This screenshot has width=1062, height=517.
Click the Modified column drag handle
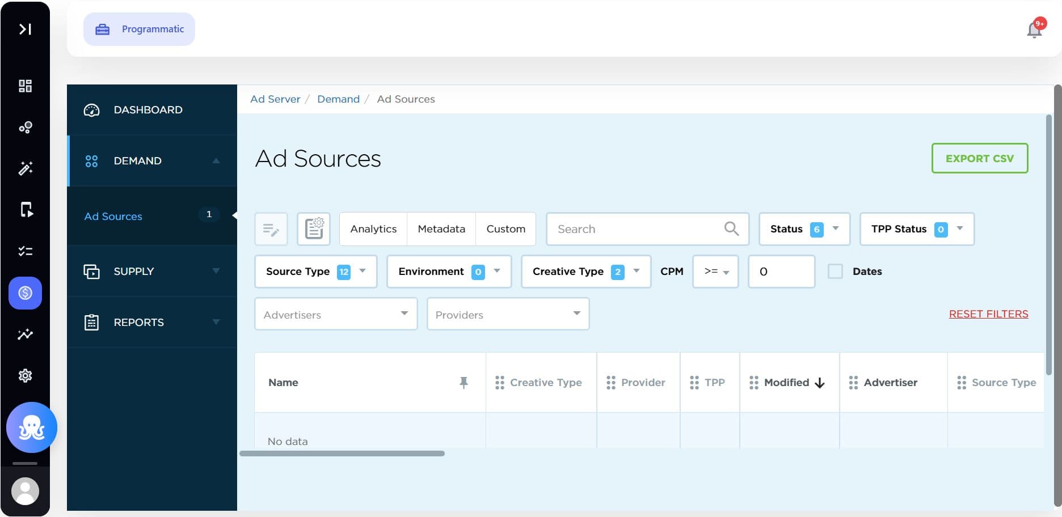click(x=754, y=383)
